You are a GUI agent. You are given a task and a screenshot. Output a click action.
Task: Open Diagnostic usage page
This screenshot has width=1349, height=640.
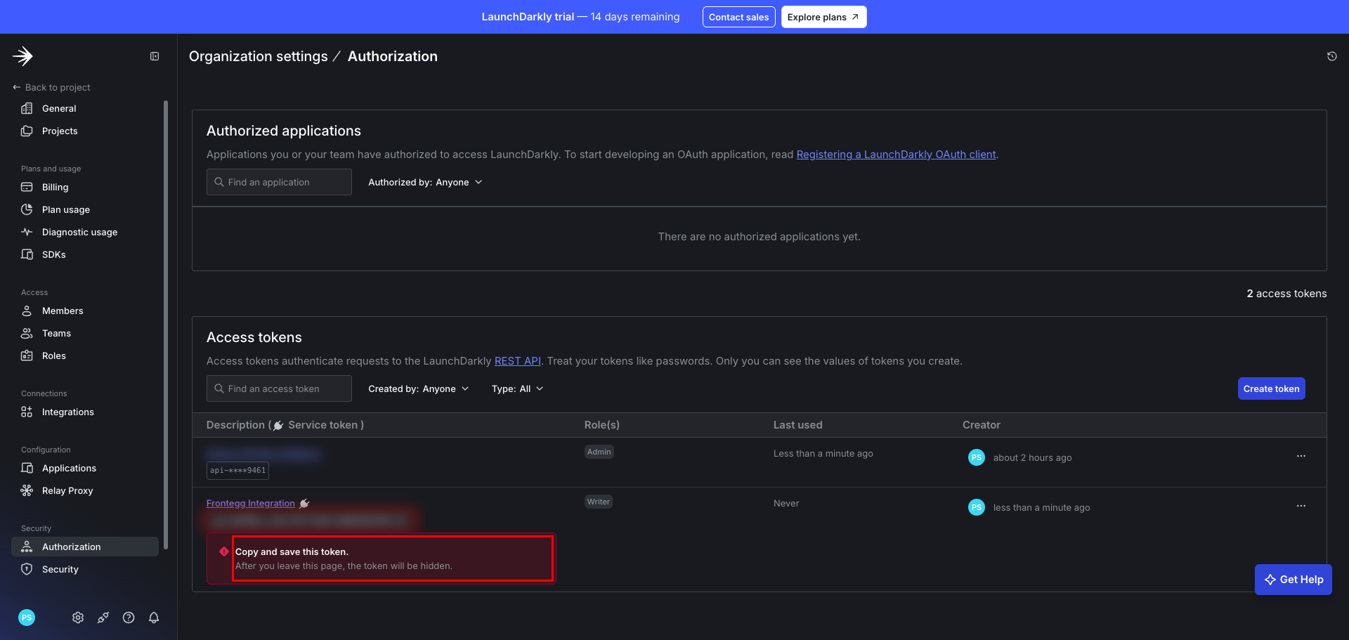coord(85,232)
